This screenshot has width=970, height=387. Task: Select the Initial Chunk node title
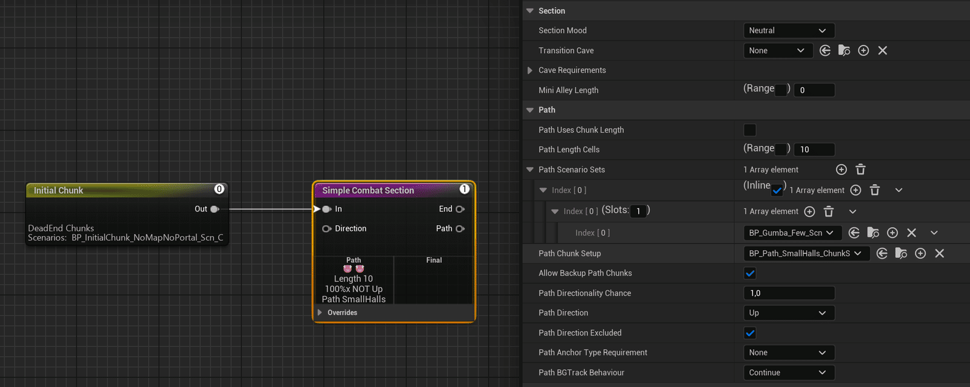58,190
